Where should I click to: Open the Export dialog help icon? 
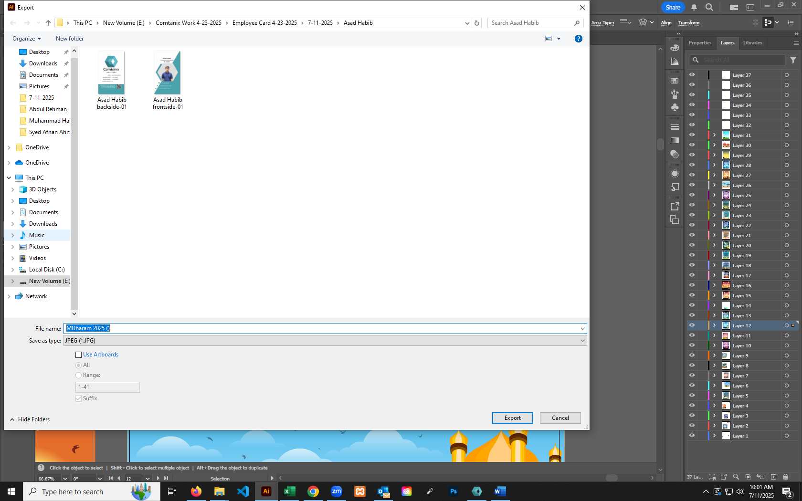pyautogui.click(x=578, y=39)
